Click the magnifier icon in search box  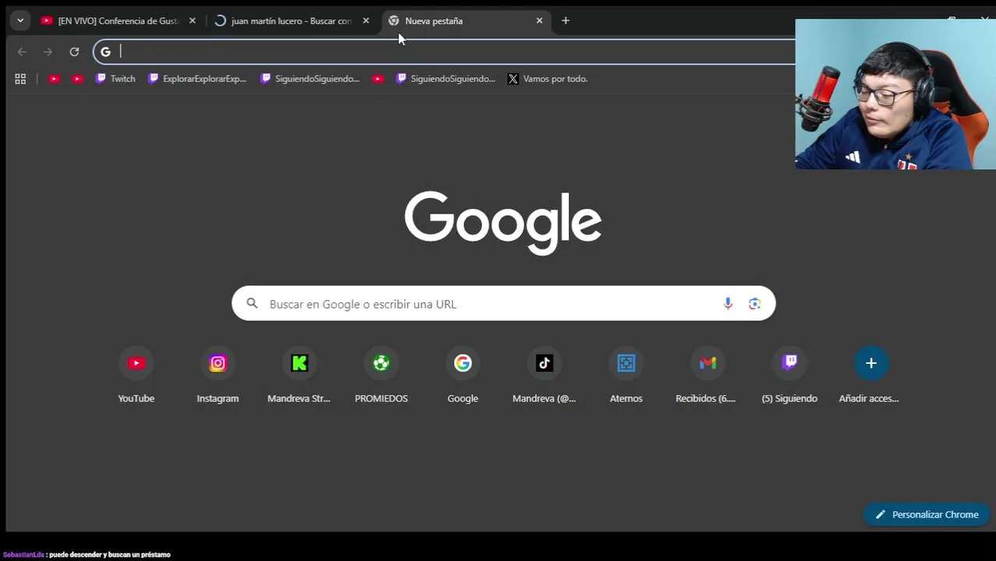click(x=252, y=304)
